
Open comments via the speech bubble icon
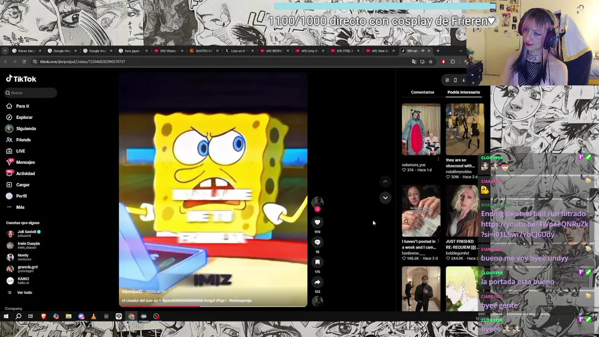pyautogui.click(x=317, y=242)
